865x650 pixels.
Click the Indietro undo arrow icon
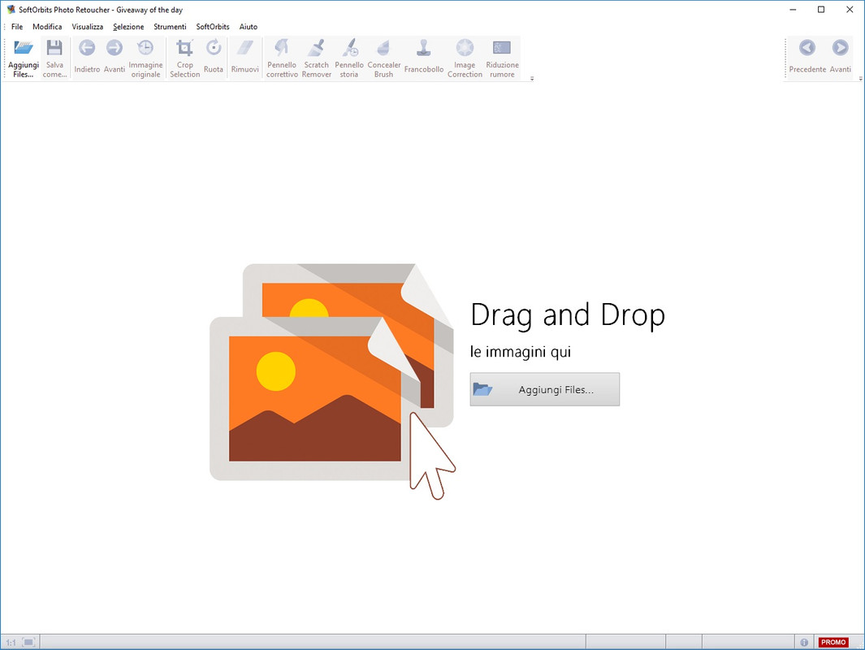[87, 48]
